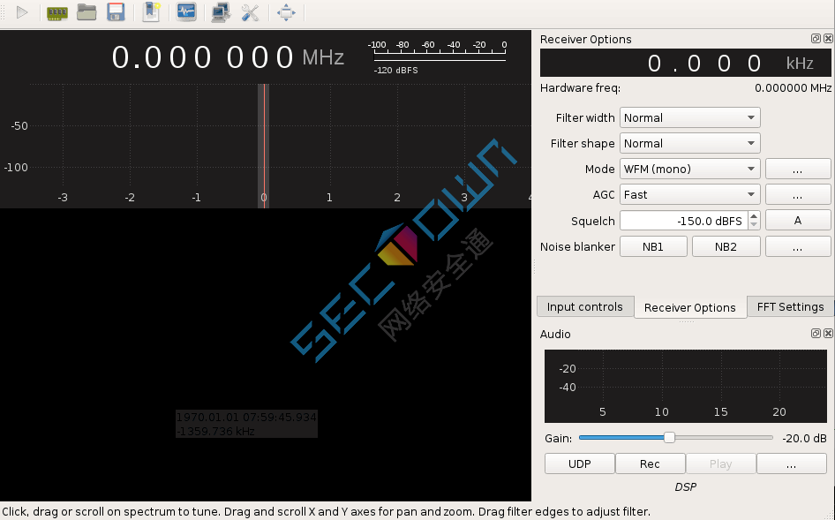Click the '-20.0 dB' gain value
835x520 pixels.
point(804,438)
